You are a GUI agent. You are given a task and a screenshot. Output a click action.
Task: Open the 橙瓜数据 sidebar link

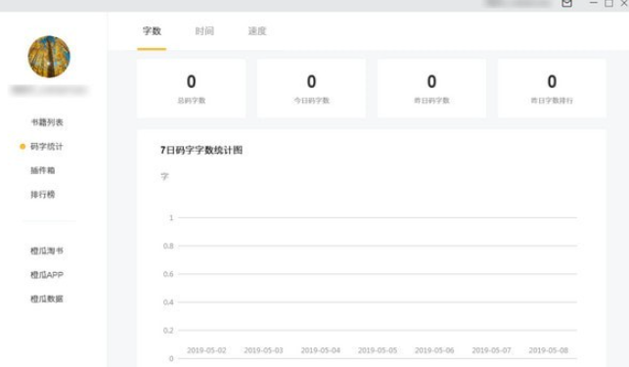[x=47, y=298]
